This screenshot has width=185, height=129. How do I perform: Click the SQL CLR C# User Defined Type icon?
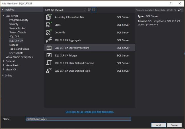click(x=49, y=71)
